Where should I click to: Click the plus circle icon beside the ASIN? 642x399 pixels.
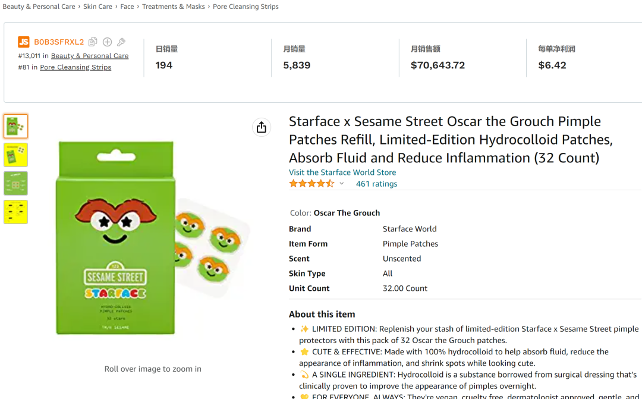tap(107, 42)
